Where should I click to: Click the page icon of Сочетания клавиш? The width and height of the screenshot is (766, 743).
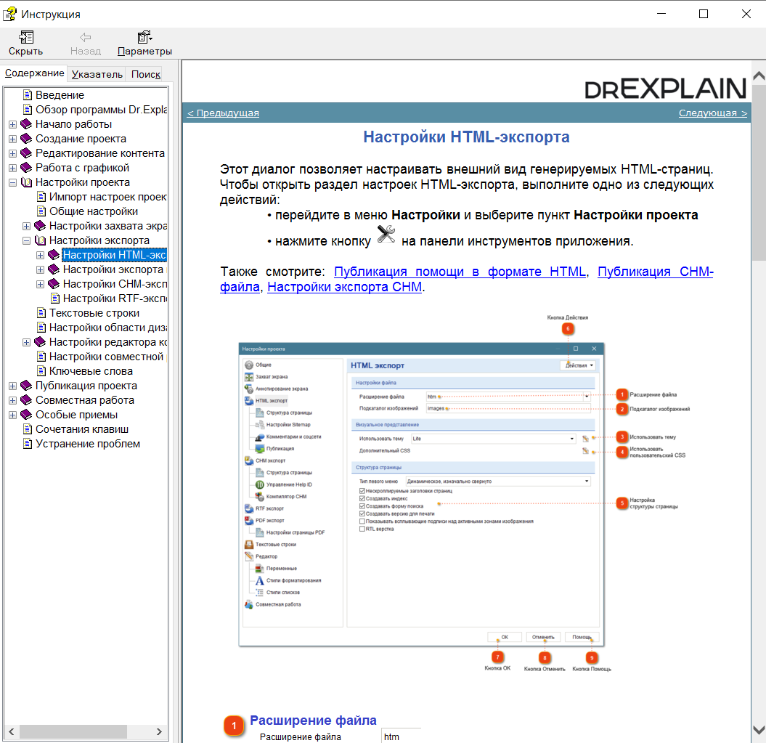[28, 429]
